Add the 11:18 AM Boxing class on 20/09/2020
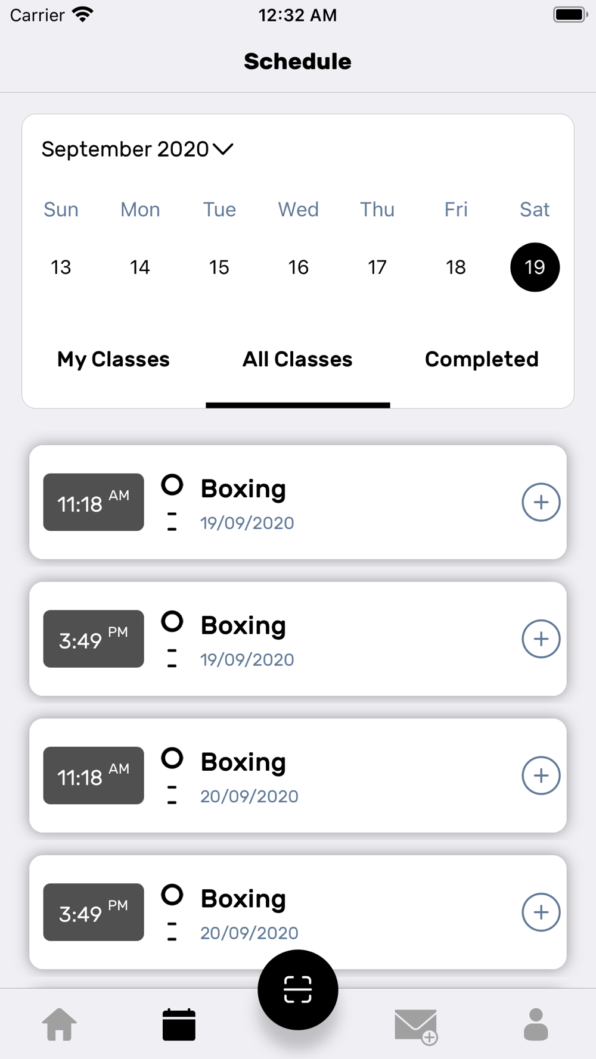Image resolution: width=596 pixels, height=1059 pixels. (541, 775)
